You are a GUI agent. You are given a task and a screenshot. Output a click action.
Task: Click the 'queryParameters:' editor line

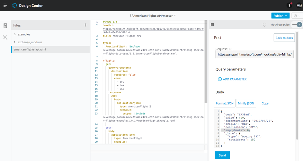point(120,68)
